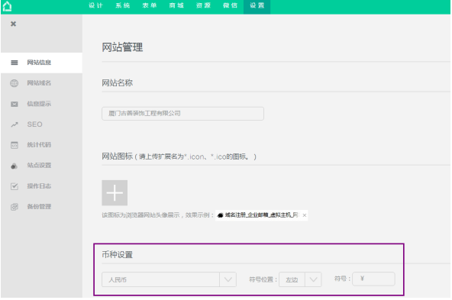The height and width of the screenshot is (300, 452).
Task: Open the 符号位置 左边 dropdown arrow
Action: click(313, 279)
